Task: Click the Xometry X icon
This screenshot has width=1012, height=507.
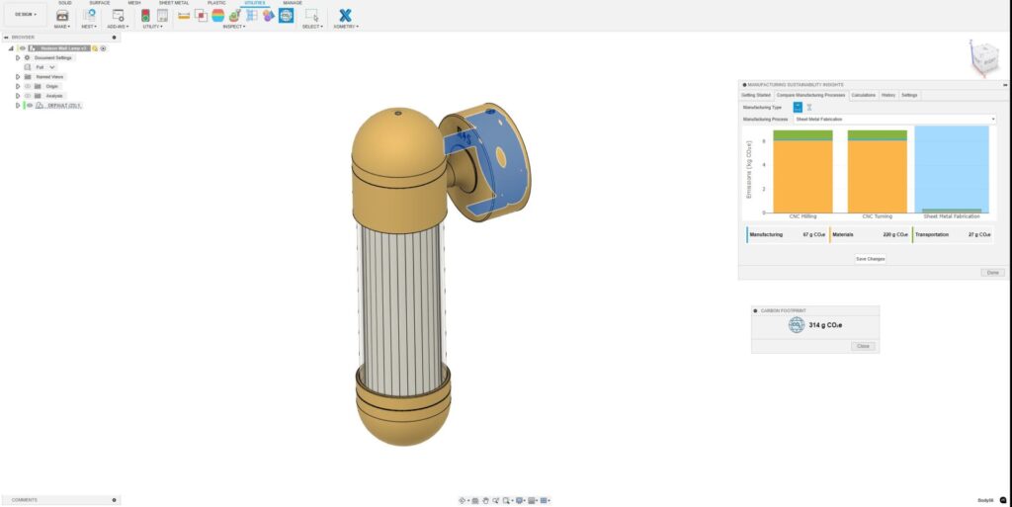Action: click(x=345, y=16)
